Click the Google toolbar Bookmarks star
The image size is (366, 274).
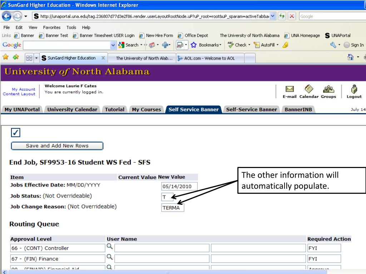tap(193, 45)
